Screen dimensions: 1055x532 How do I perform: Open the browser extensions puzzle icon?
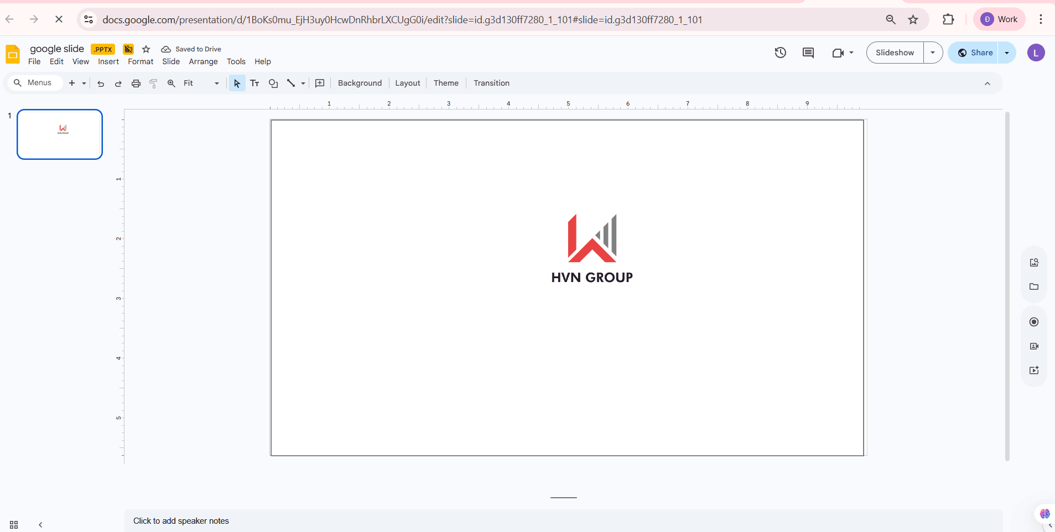click(948, 20)
